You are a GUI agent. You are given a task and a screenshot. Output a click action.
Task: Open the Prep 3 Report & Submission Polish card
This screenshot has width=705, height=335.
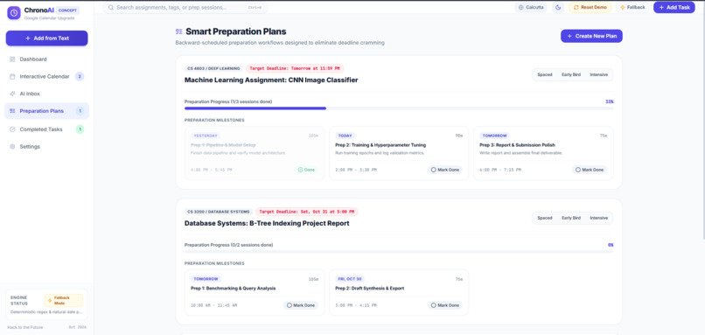[543, 153]
